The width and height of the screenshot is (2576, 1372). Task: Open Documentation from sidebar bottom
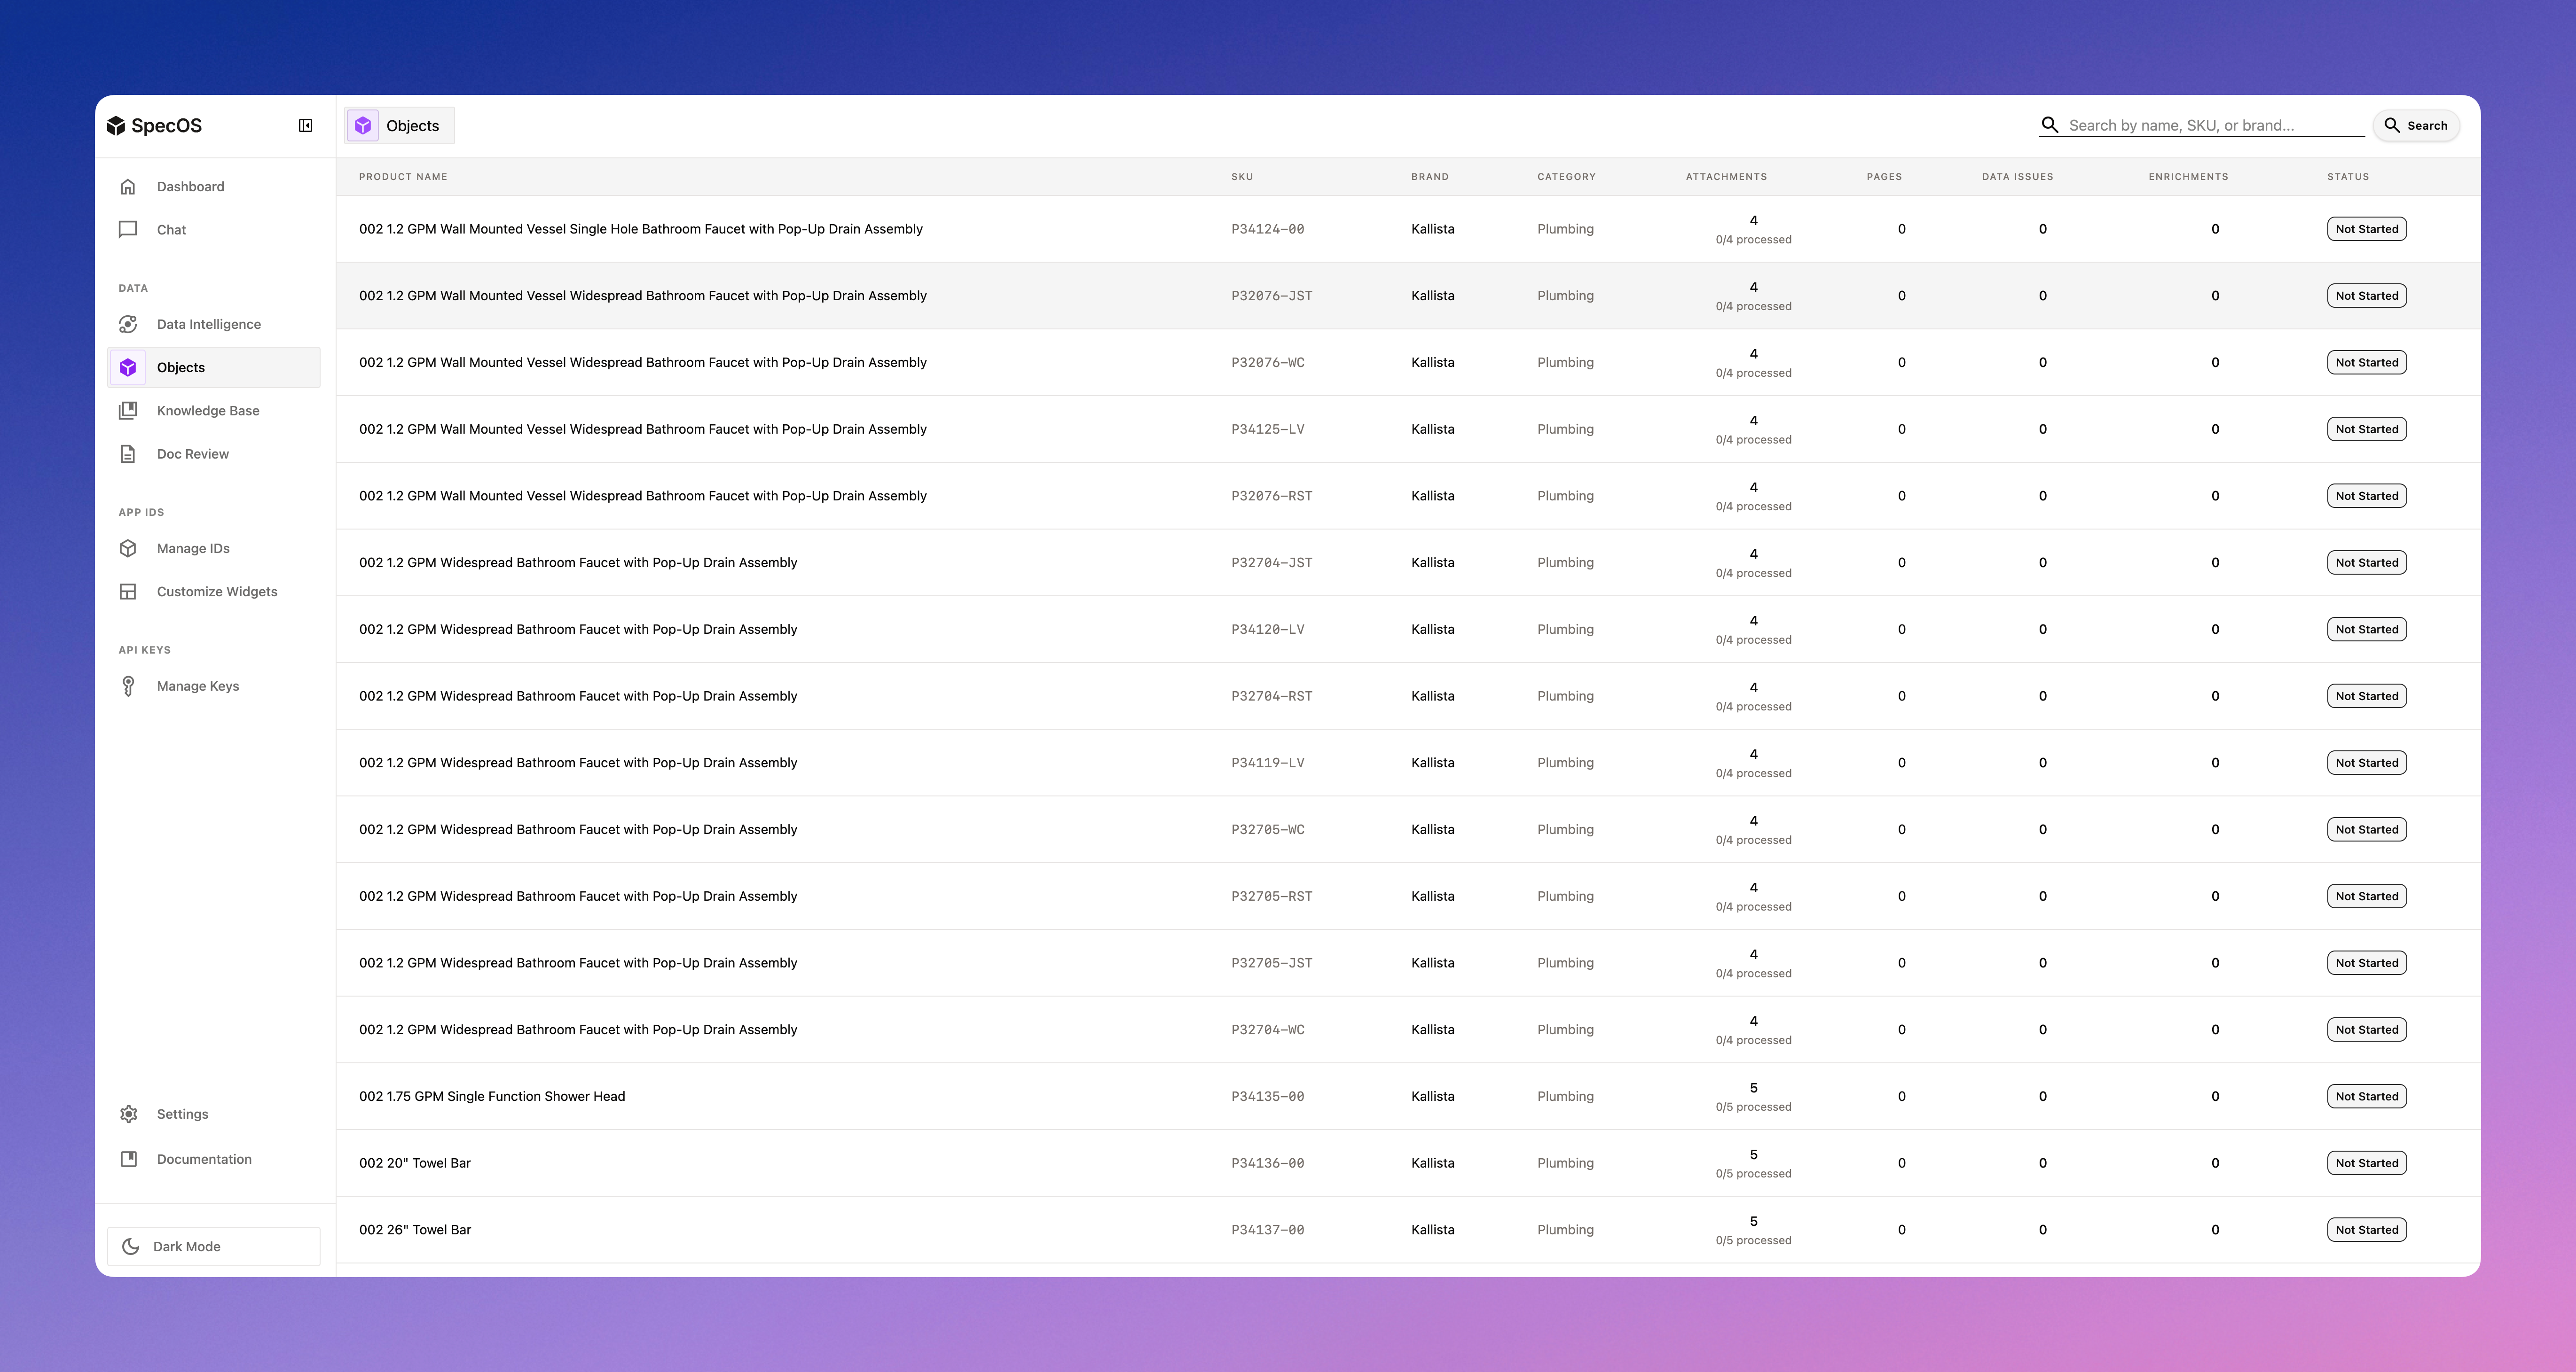[203, 1159]
